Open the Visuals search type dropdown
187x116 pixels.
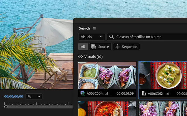pyautogui.click(x=92, y=37)
